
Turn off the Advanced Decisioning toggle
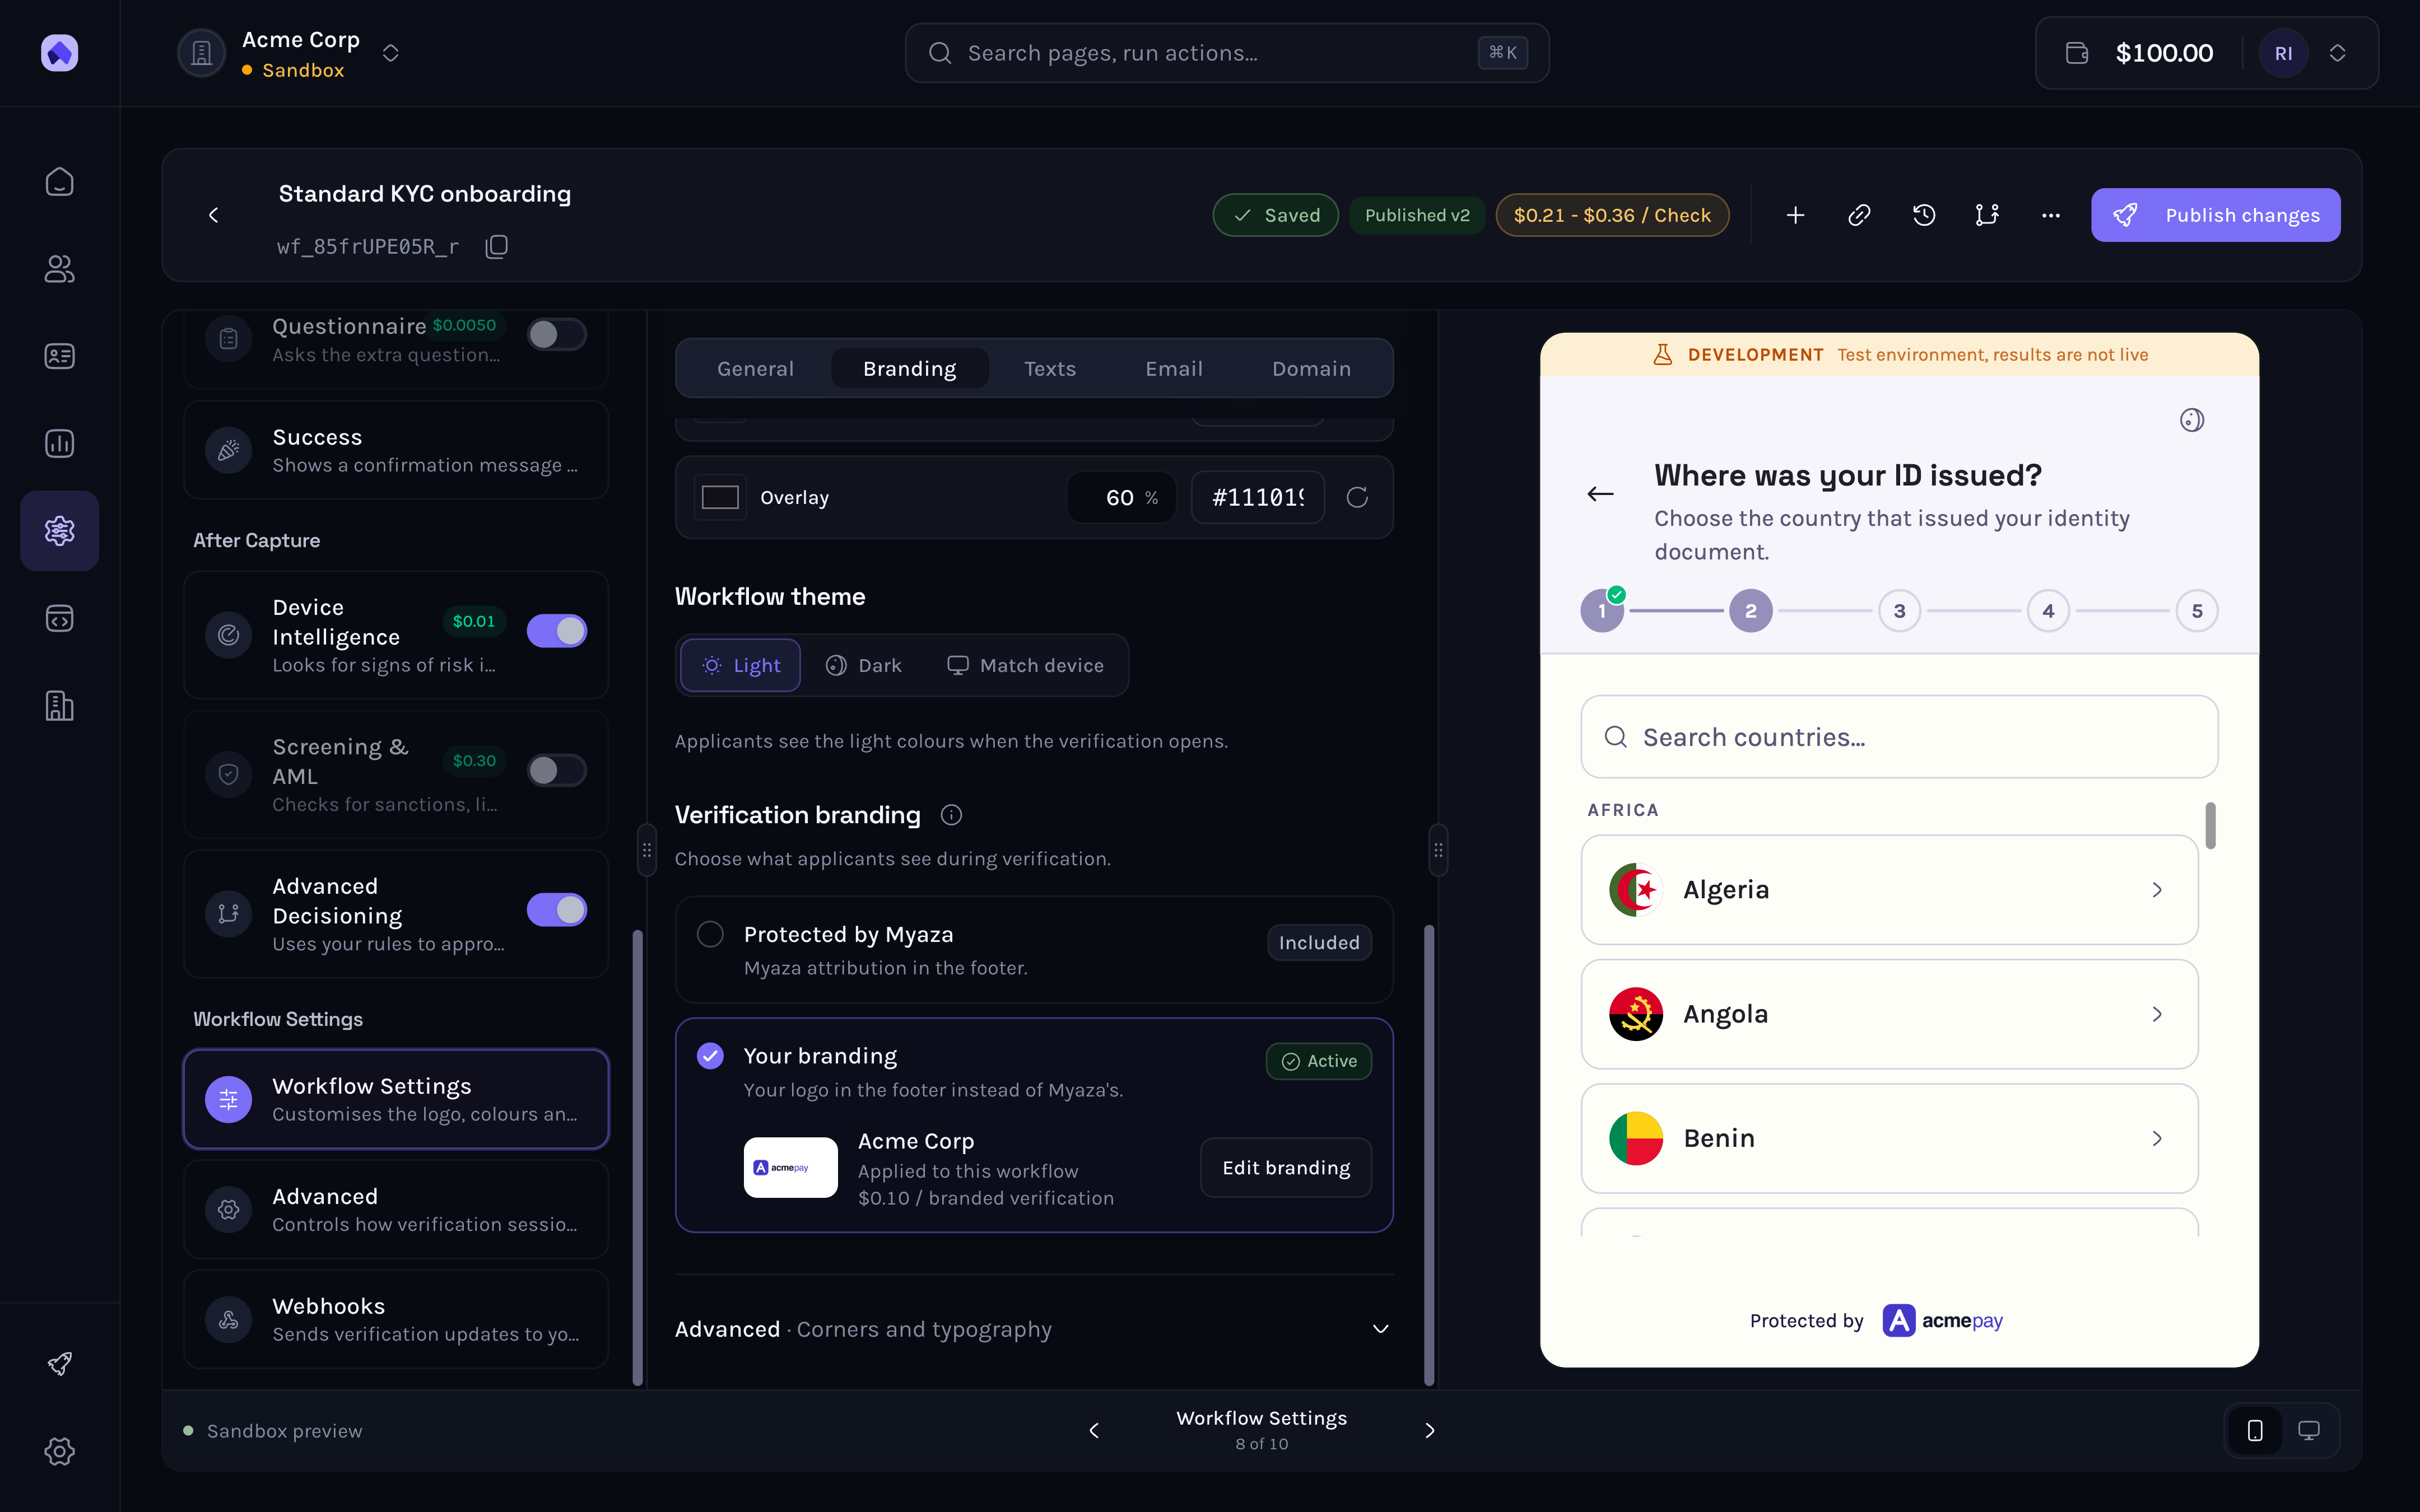click(x=557, y=910)
